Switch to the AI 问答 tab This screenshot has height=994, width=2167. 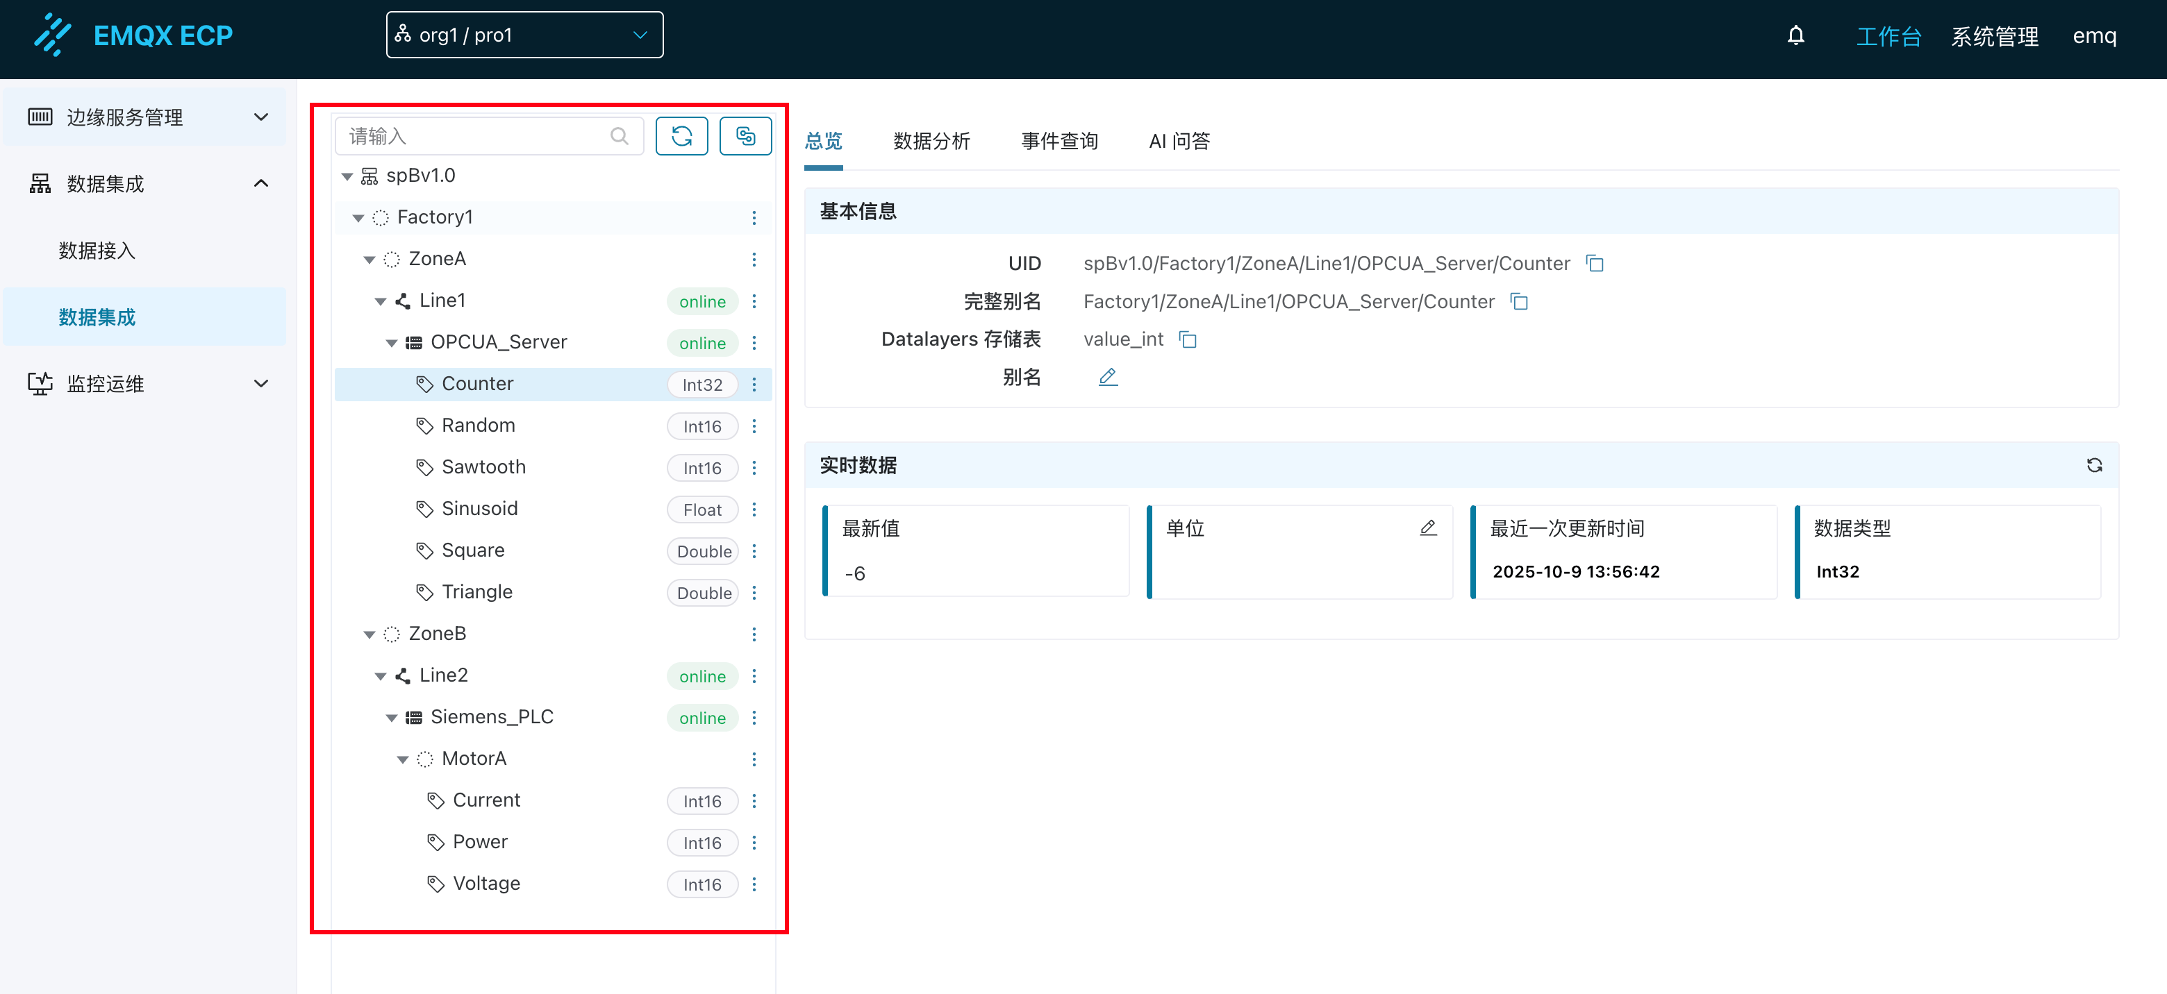pyautogui.click(x=1179, y=142)
